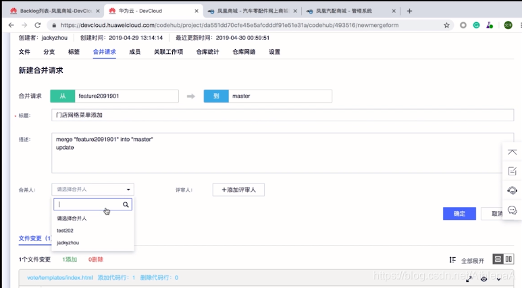Screen dimensions: 522x288
Task: Toggle the 请选择合并人 dropdown arrow
Action: point(128,190)
